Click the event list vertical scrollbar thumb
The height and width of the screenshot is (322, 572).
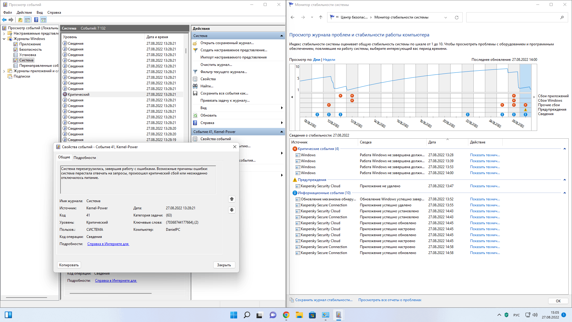click(x=186, y=51)
